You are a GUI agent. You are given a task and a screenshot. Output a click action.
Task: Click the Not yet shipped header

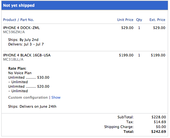[x=19, y=5]
